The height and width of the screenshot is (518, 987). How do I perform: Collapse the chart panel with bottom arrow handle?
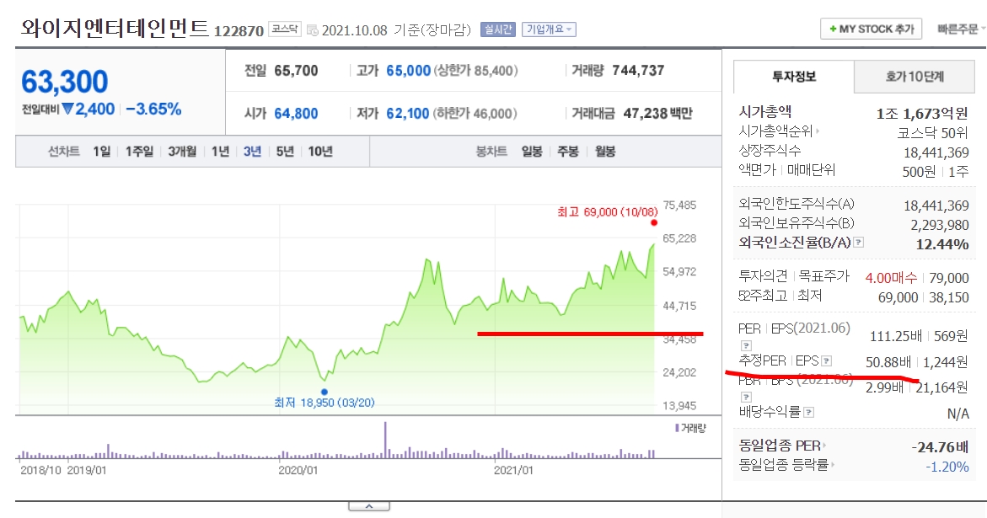[369, 506]
